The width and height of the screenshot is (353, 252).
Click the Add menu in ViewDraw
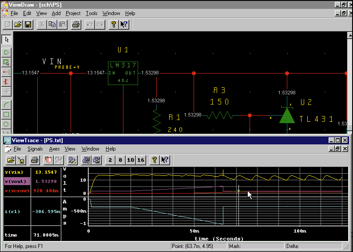56,13
